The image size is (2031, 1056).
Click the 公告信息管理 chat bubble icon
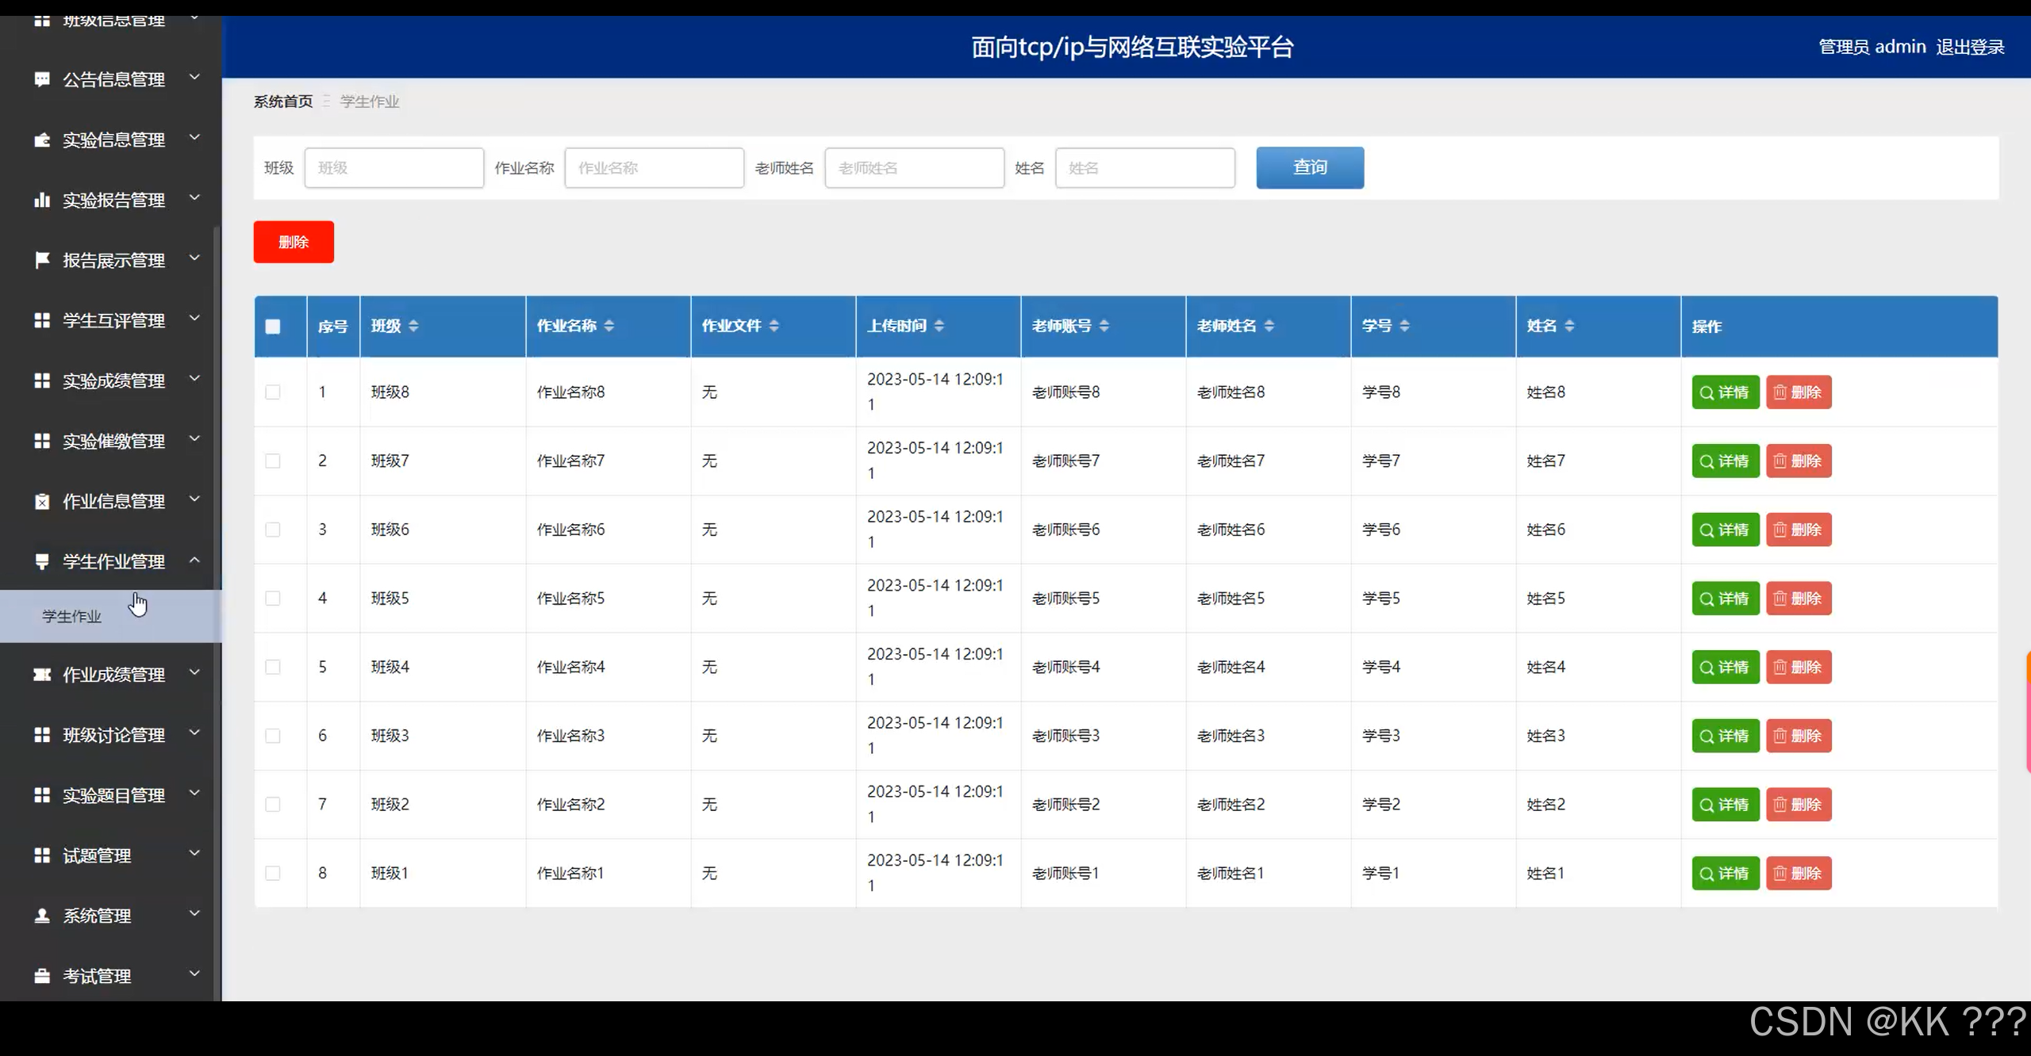pos(42,79)
